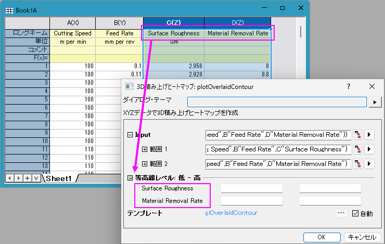Click cell with value 2.928
This screenshot has height=244, width=385.
click(174, 74)
